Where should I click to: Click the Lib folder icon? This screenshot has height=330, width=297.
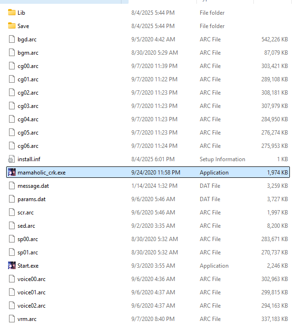click(12, 13)
